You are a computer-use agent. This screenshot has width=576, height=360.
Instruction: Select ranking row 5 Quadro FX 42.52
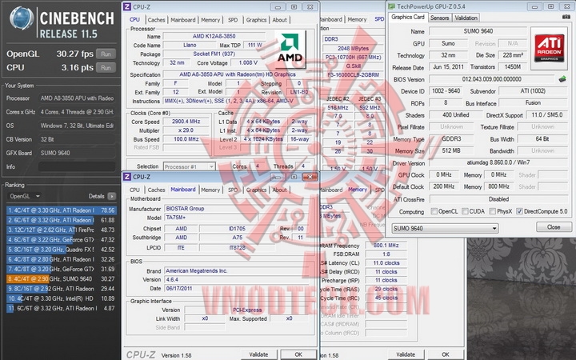[61, 250]
